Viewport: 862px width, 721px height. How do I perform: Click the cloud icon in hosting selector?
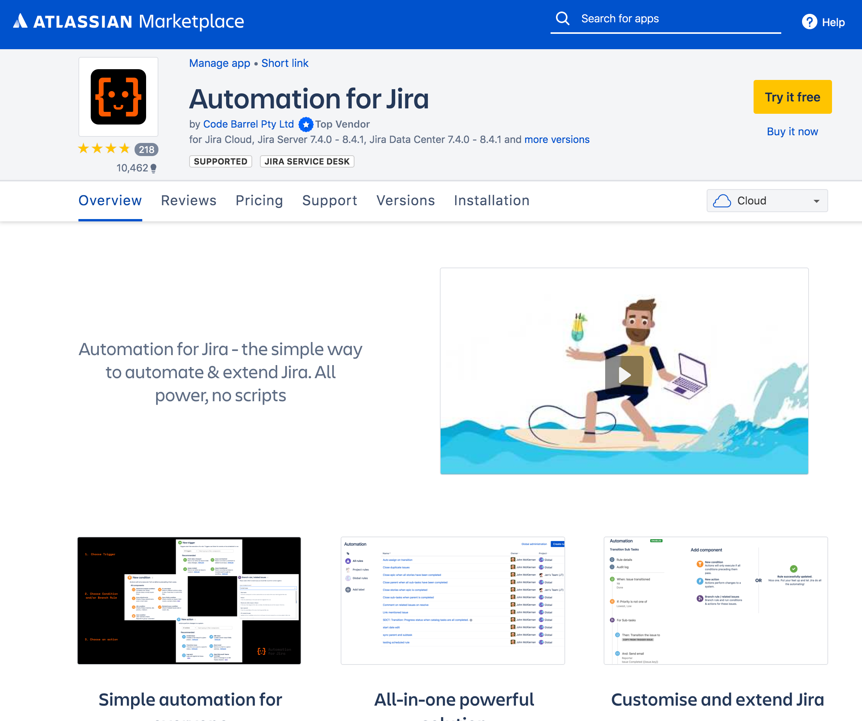[722, 201]
